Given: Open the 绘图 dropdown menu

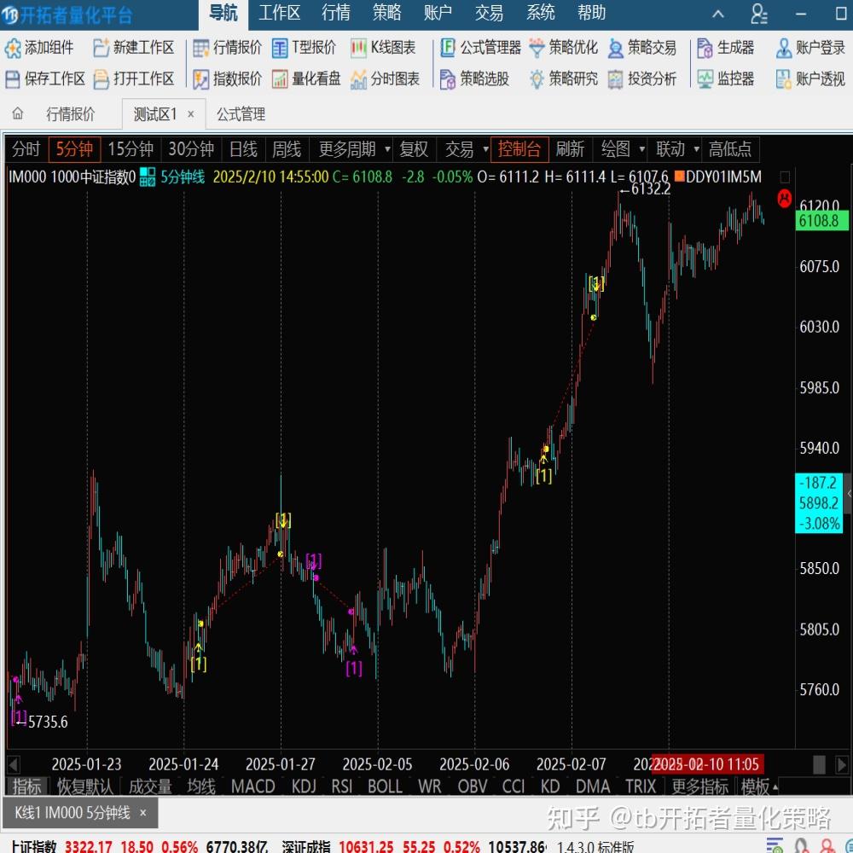Looking at the screenshot, I should (615, 148).
